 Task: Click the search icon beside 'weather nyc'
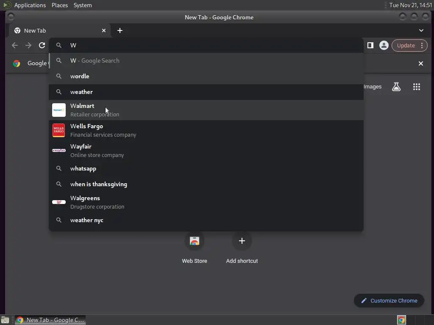click(58, 220)
